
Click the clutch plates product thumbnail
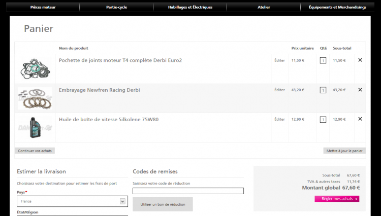35,98
